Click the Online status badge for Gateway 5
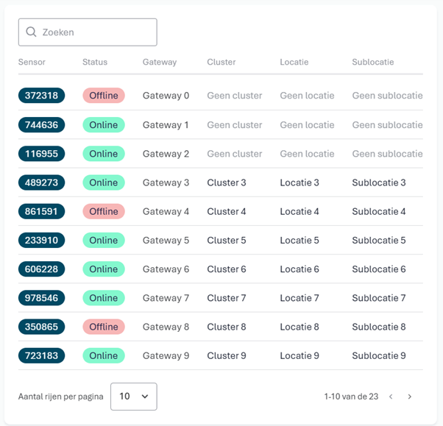443x426 pixels. (104, 240)
